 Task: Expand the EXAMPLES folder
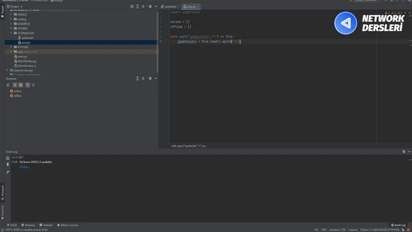pos(11,24)
